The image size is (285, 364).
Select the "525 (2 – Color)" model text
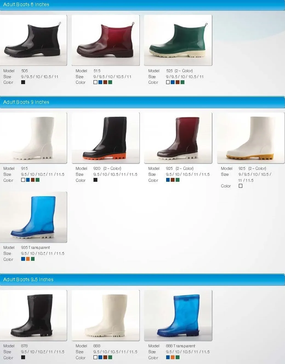tap(179, 71)
